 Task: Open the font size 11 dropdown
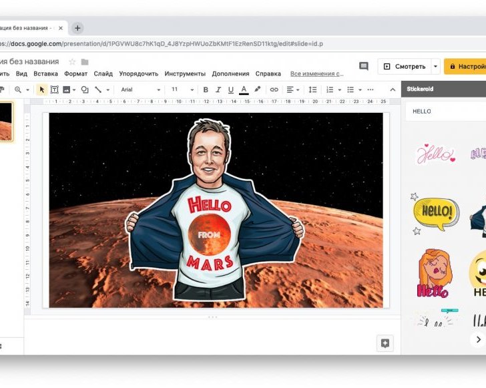pyautogui.click(x=182, y=89)
